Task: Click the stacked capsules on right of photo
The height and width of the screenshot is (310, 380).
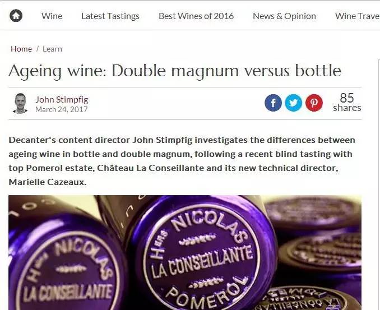Action: pos(315,252)
